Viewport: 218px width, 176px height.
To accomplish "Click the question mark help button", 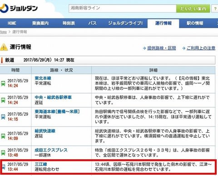I will 215,9.
